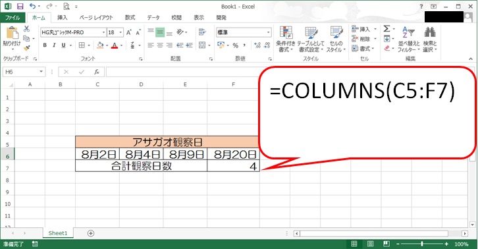The image size is (478, 249).
Task: Decrease the indent level
Action: [180, 45]
